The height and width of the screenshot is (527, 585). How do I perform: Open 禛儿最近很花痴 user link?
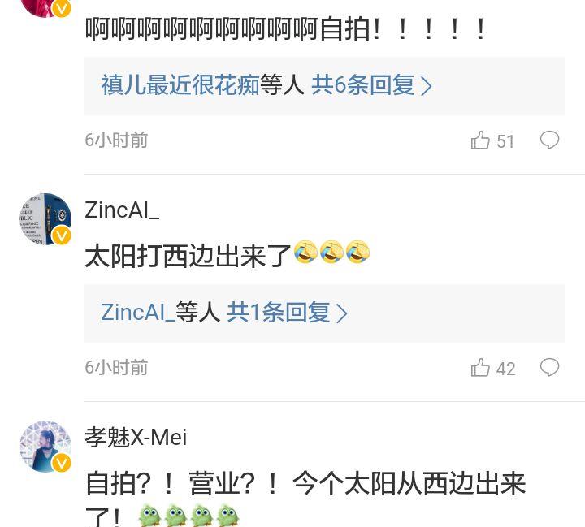[180, 85]
